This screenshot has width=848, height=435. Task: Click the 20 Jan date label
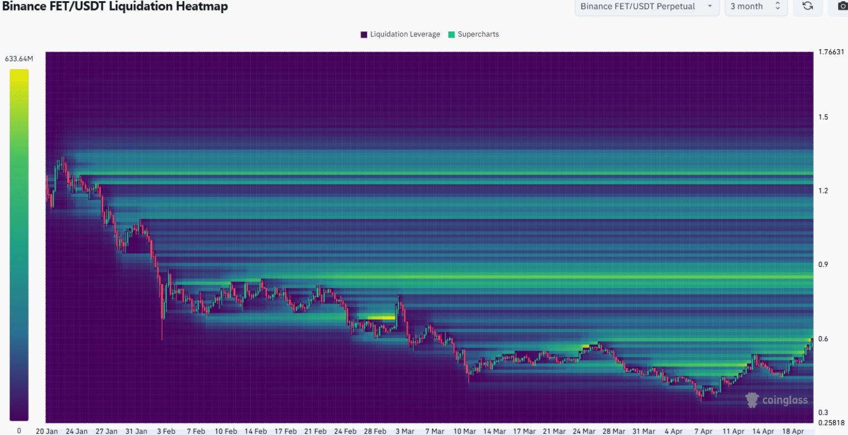pos(46,431)
